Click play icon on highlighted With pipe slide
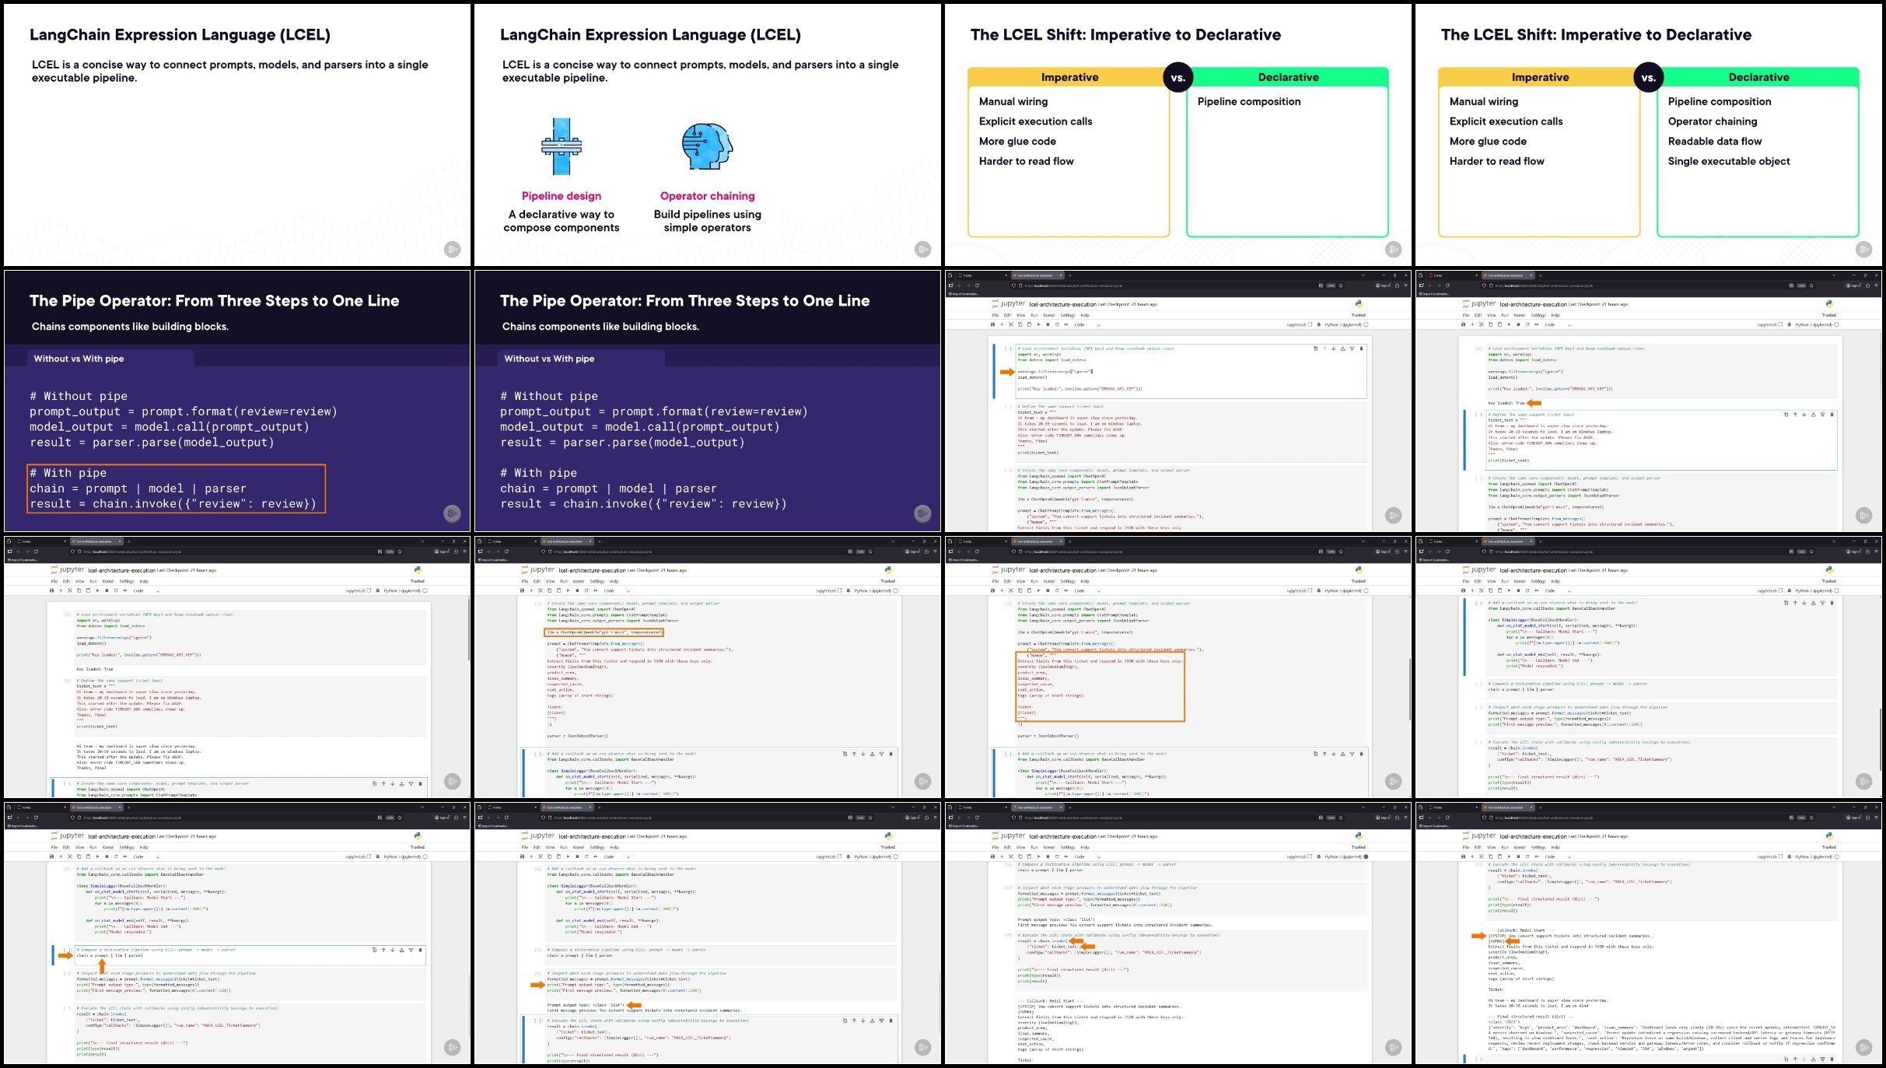The image size is (1886, 1068). pos(452,513)
